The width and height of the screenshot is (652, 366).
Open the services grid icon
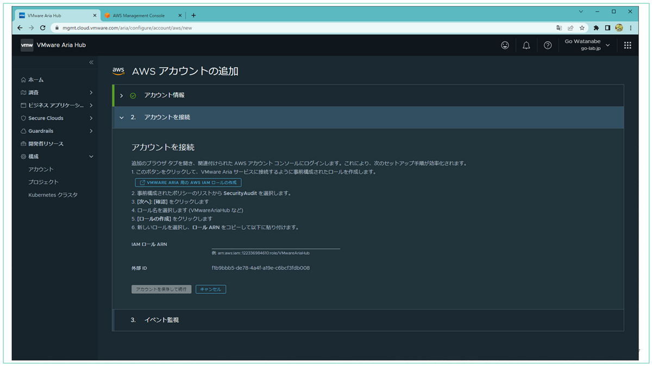[x=628, y=46]
